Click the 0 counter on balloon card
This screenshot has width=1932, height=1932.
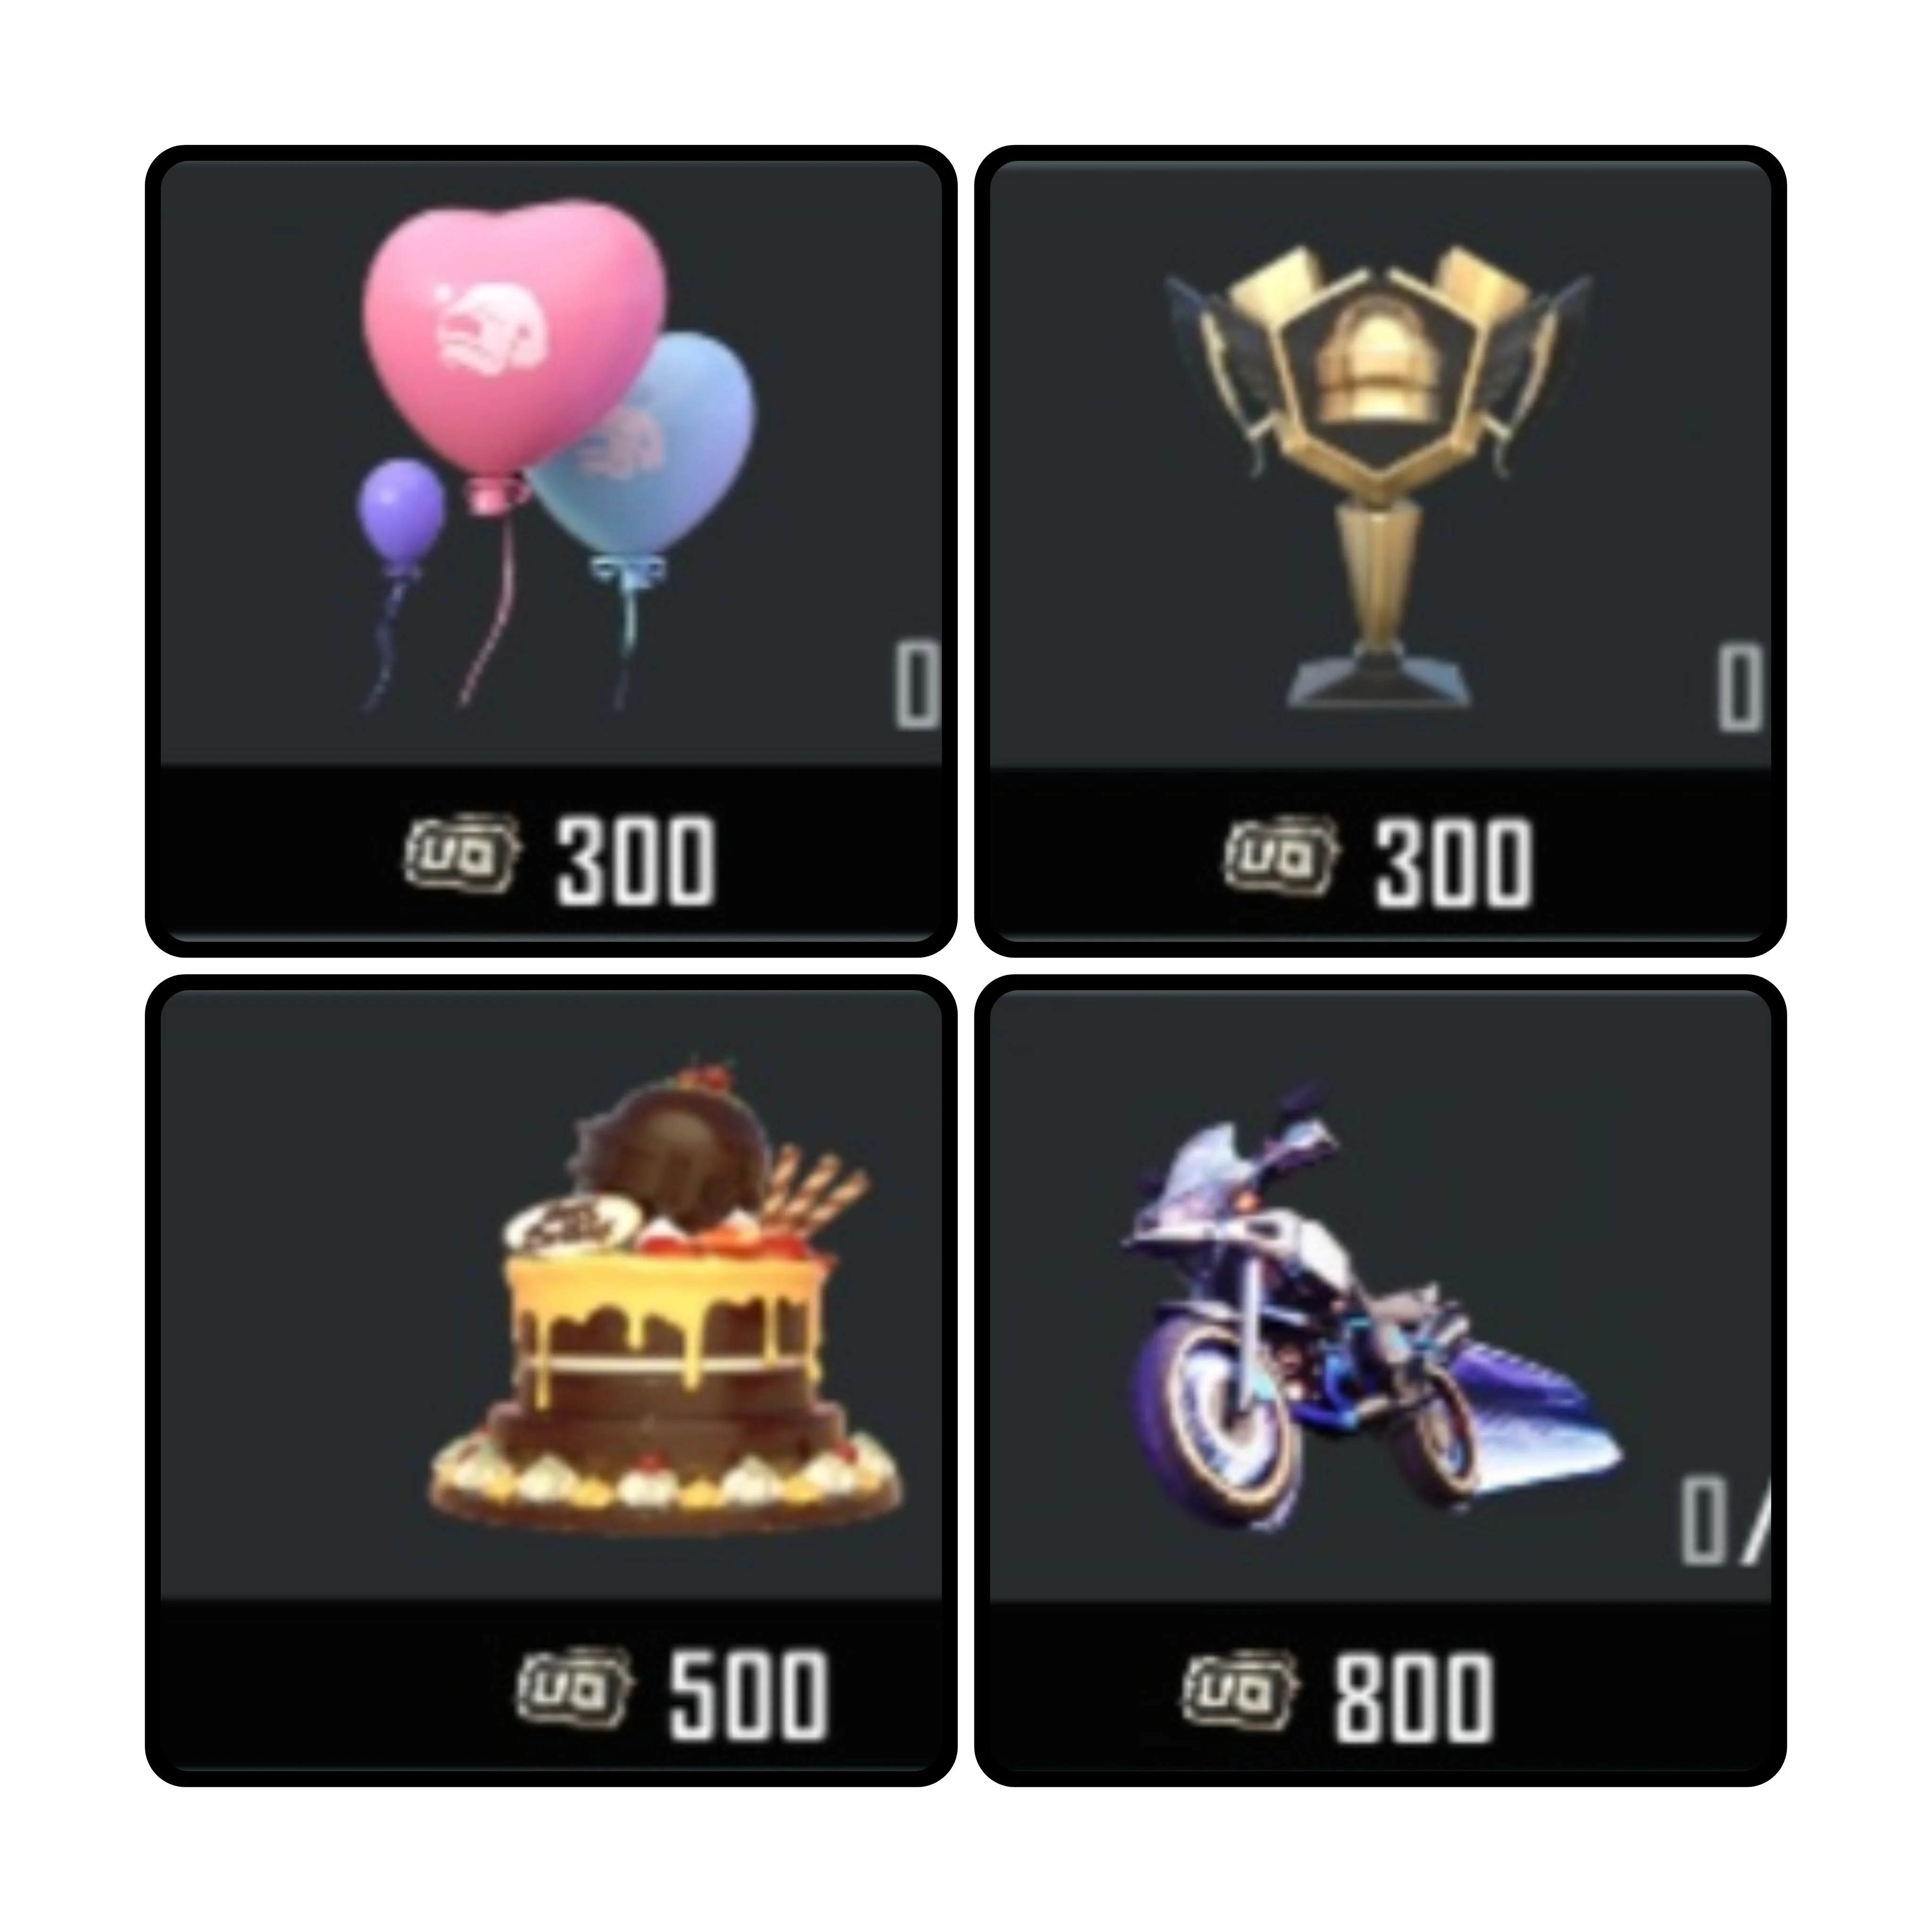pyautogui.click(x=917, y=686)
